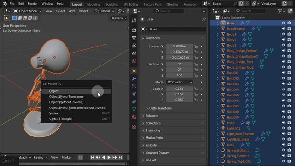
Task: Choose Object in Set Parent To menu
Action: pyautogui.click(x=76, y=91)
